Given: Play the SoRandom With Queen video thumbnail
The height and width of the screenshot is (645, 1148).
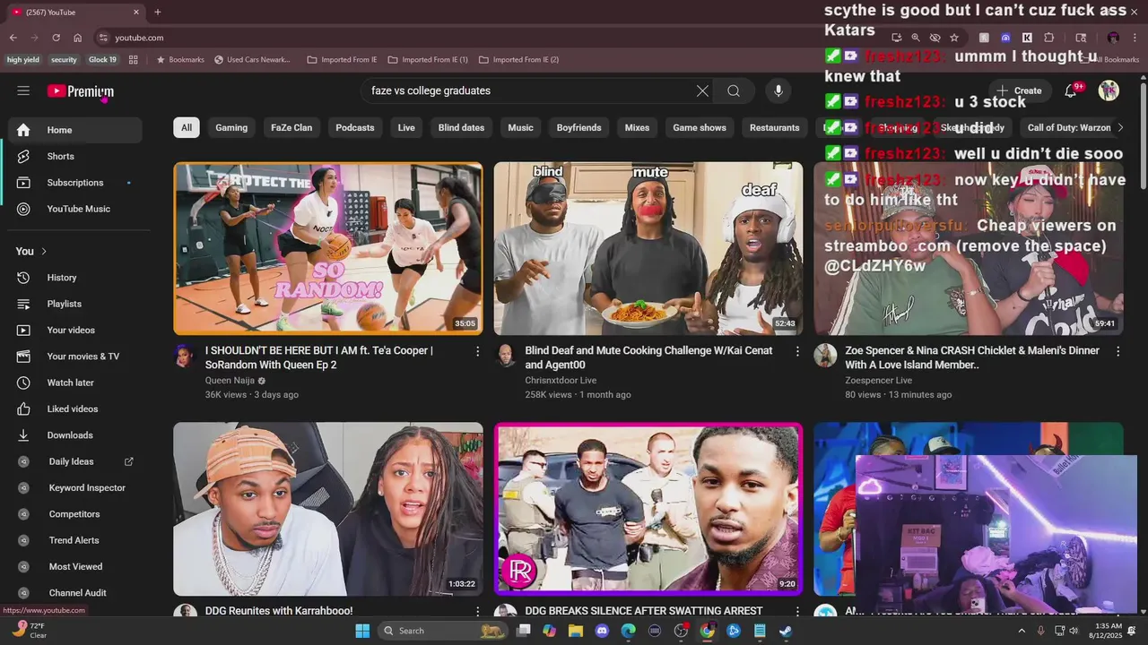Looking at the screenshot, I should 328,248.
